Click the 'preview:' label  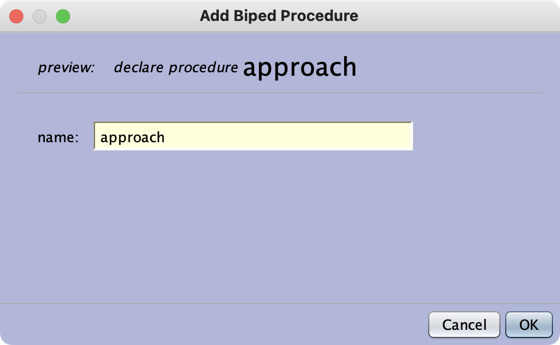66,68
